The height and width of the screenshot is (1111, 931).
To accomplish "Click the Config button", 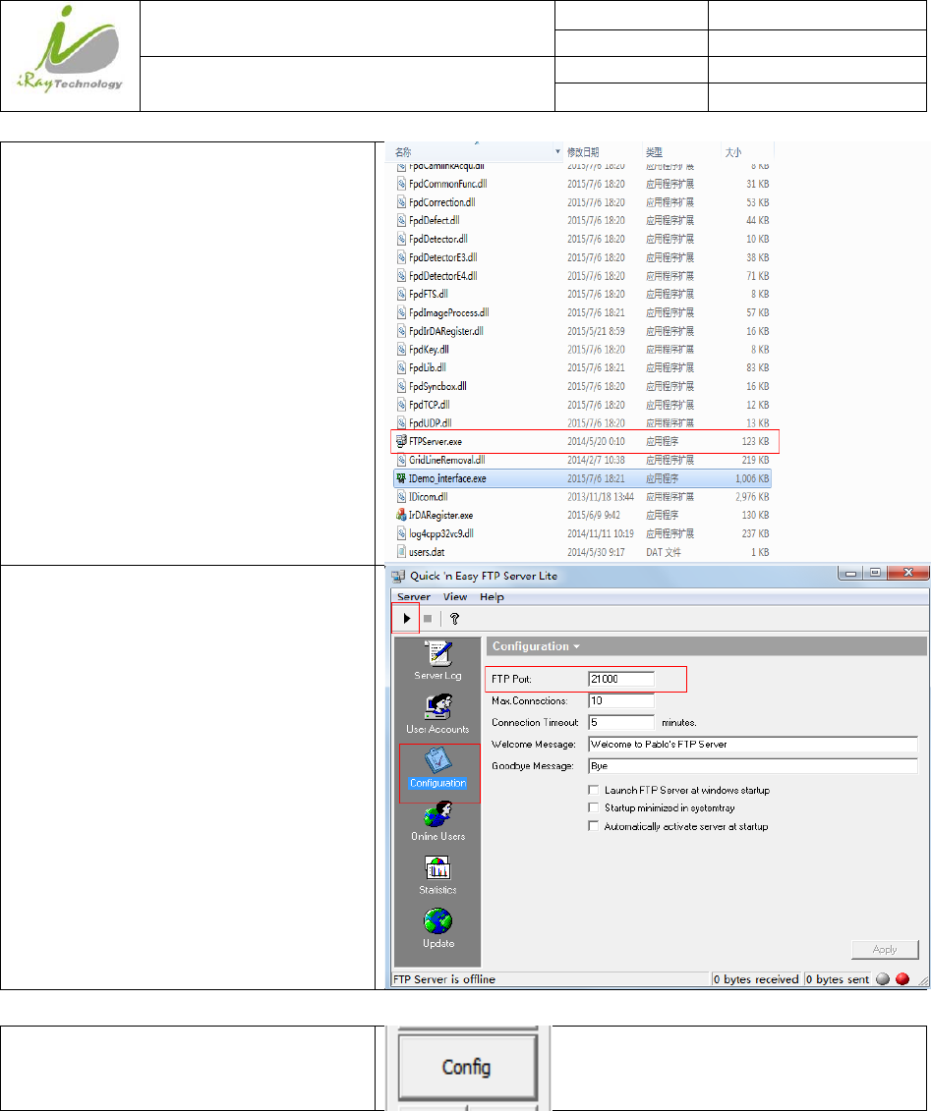I will pyautogui.click(x=467, y=1067).
